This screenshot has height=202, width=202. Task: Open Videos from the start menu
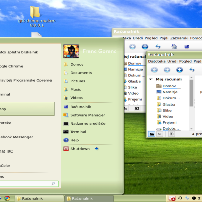73,98
